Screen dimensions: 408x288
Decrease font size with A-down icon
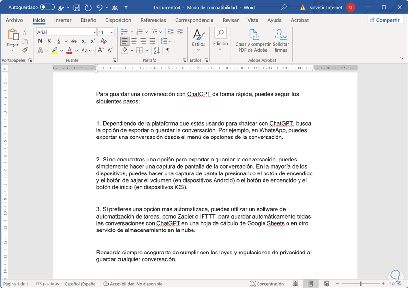click(x=110, y=50)
